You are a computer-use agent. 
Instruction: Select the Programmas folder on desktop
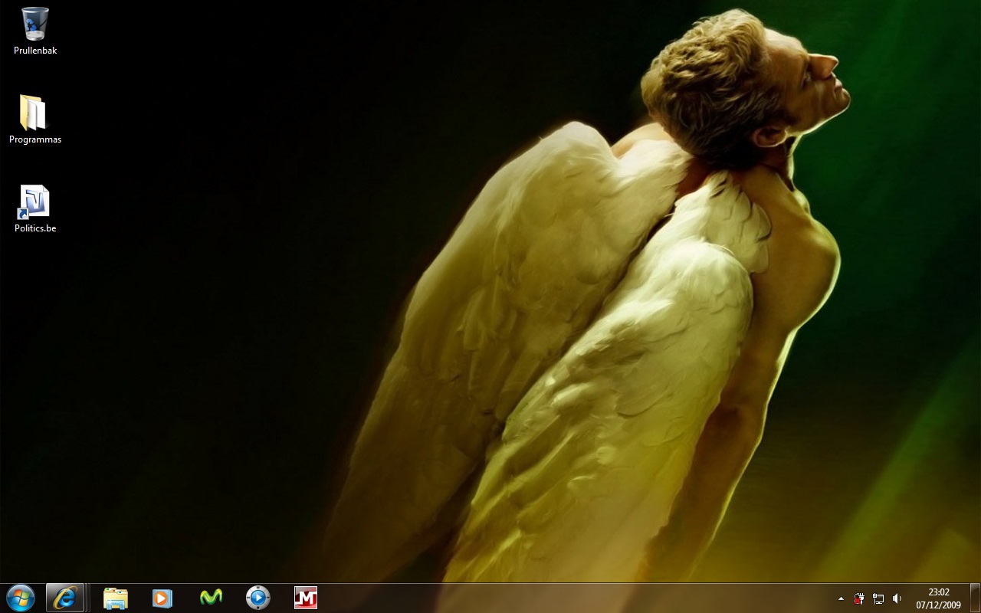coord(34,113)
